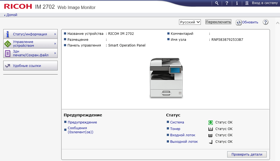This screenshot has height=161, width=280.
Task: Click the 'Web Image Monitor' title text
Action: coord(76,8)
